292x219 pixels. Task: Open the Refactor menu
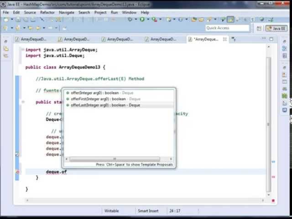click(47, 12)
